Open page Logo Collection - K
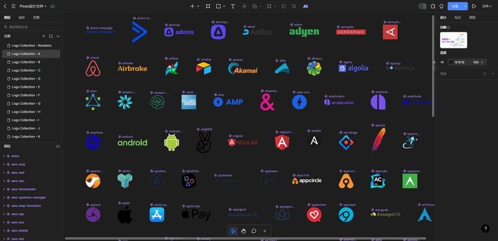 click(x=31, y=137)
